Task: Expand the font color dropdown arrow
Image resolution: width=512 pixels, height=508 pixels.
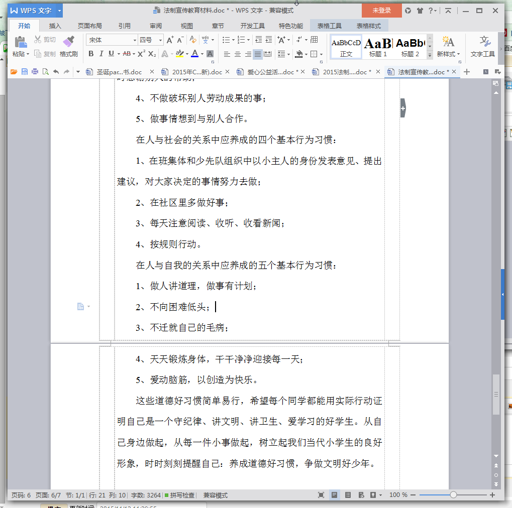Action: pyautogui.click(x=202, y=54)
